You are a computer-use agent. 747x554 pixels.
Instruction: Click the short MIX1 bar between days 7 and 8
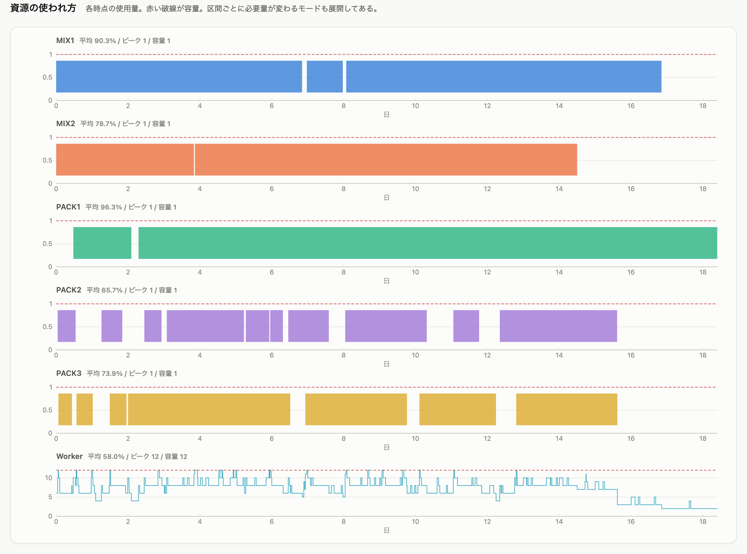pyautogui.click(x=325, y=76)
